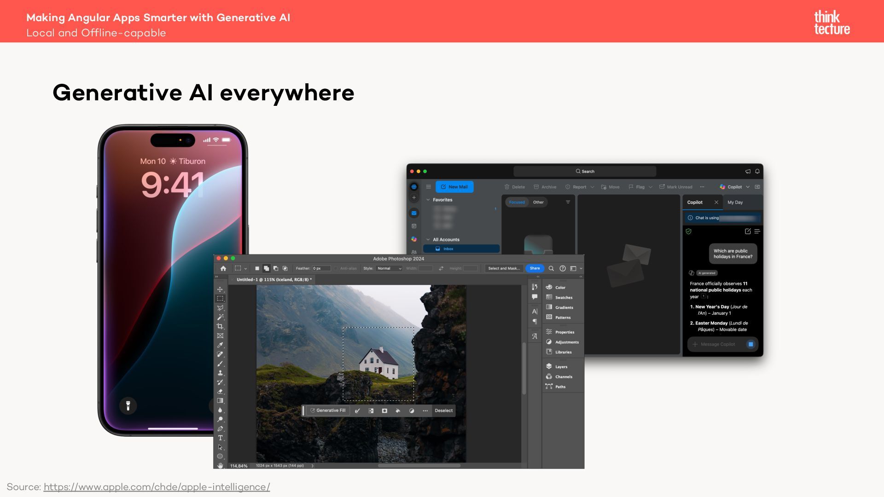Select the Crop tool in Photoshop
The width and height of the screenshot is (884, 497).
click(220, 326)
